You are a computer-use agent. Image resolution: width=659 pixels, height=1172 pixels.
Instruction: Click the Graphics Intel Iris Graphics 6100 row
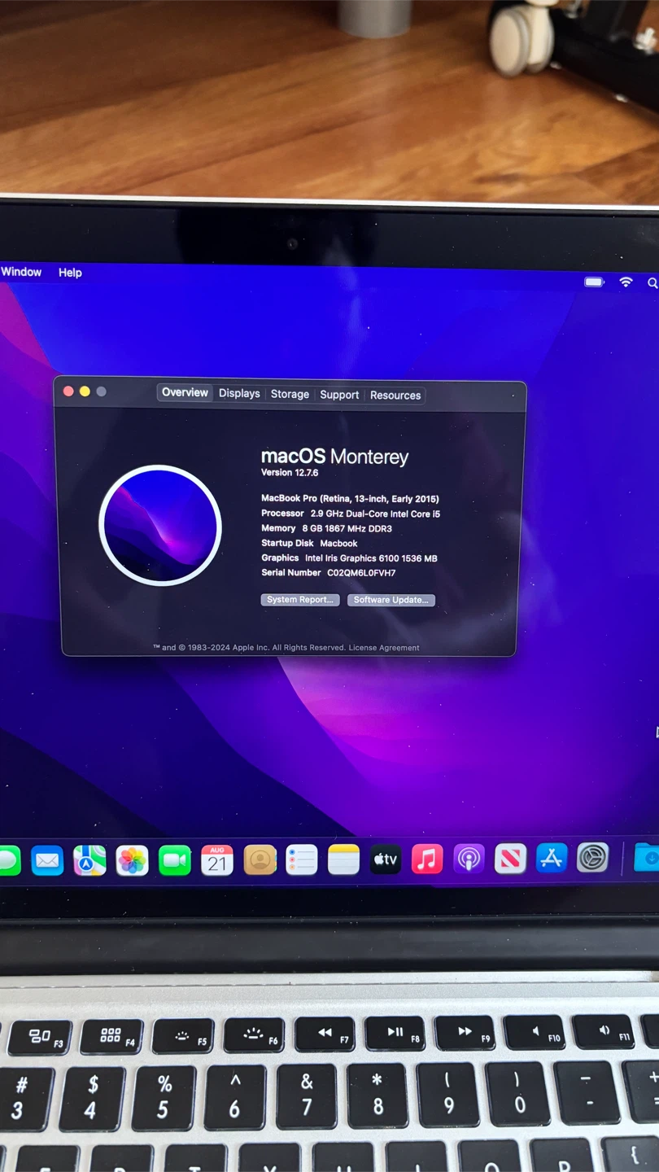tap(349, 558)
